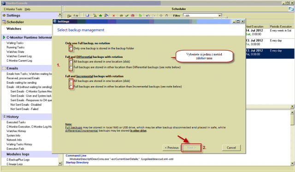
Task: Open Running Tasks in sidebar
Action: [x=15, y=47]
